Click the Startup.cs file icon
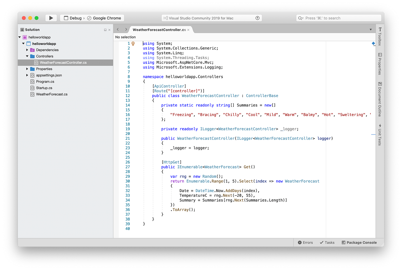 32,88
